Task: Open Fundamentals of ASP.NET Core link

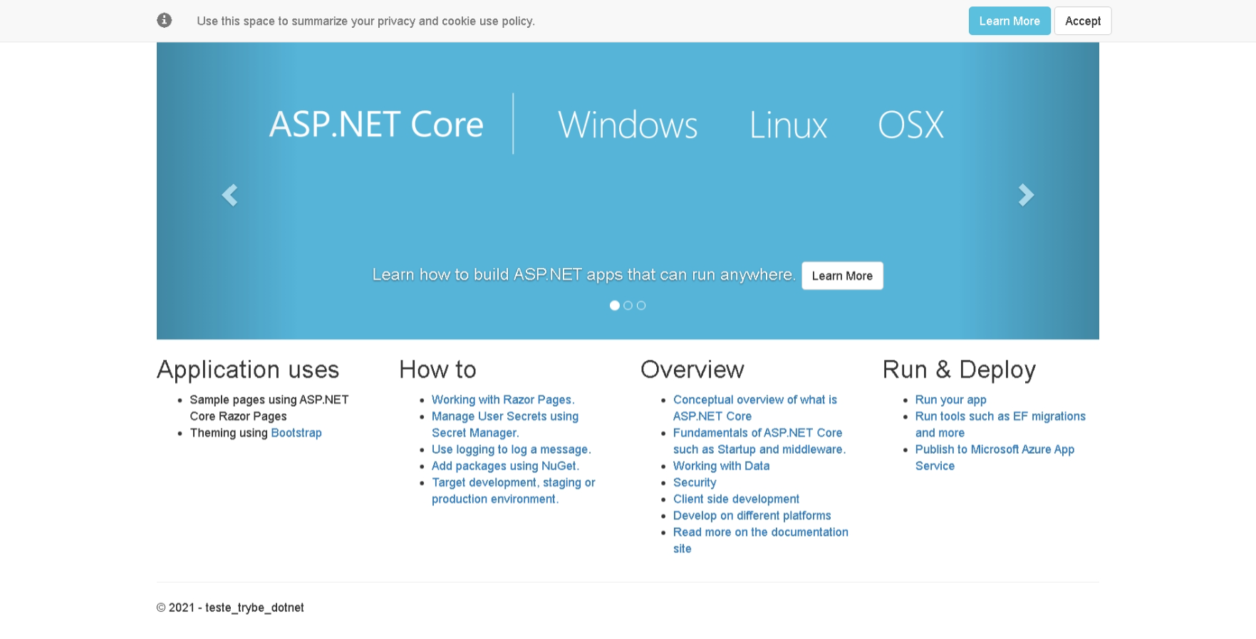Action: pyautogui.click(x=759, y=441)
